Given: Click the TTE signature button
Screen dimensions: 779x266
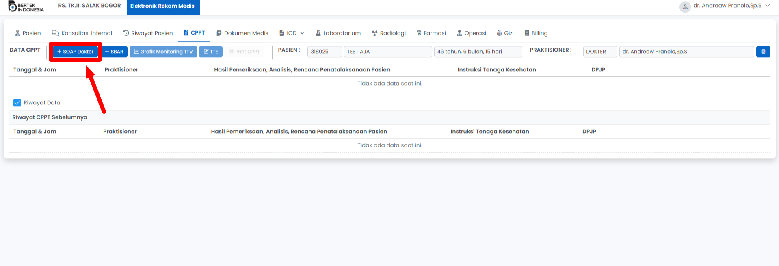Looking at the screenshot, I should click(211, 52).
